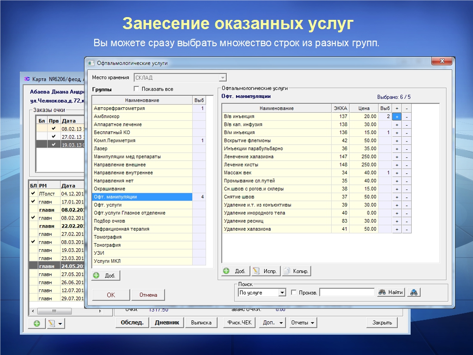Click green plus icon in patient card window
This screenshot has width=473, height=355.
36,324
